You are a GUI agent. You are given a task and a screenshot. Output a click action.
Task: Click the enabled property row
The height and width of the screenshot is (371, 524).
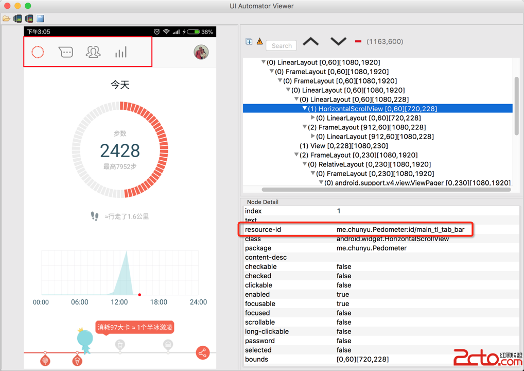(381, 294)
